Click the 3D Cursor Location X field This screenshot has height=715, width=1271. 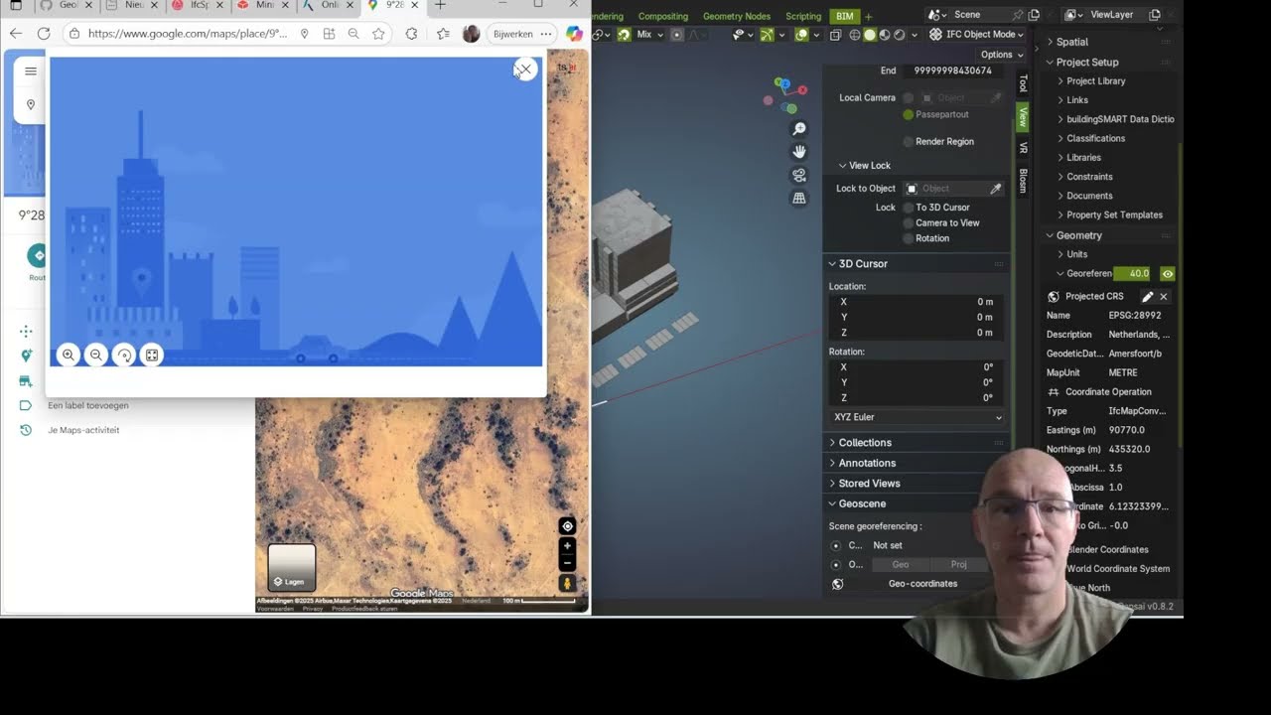(x=918, y=302)
